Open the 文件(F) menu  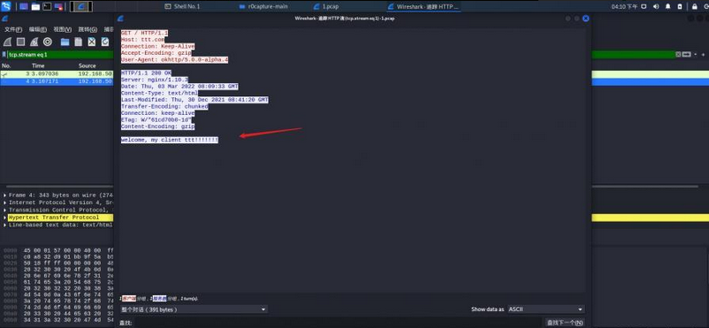click(13, 29)
